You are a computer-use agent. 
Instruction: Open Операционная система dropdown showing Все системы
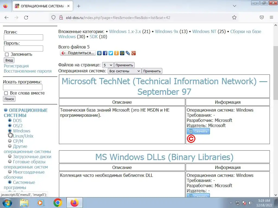pos(125,71)
